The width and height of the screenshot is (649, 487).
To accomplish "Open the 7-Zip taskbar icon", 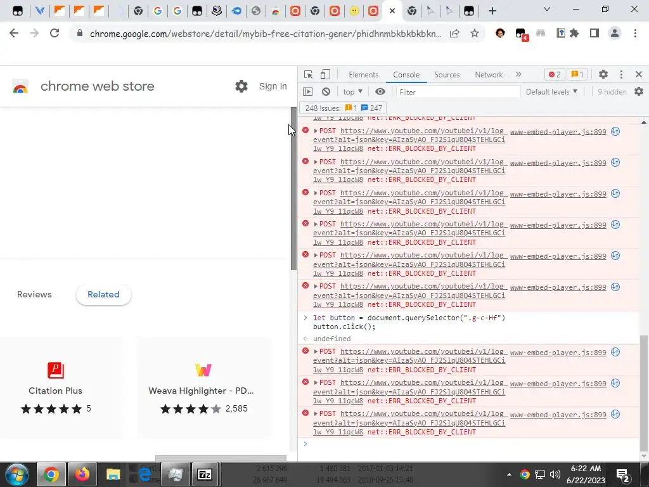I will click(205, 474).
